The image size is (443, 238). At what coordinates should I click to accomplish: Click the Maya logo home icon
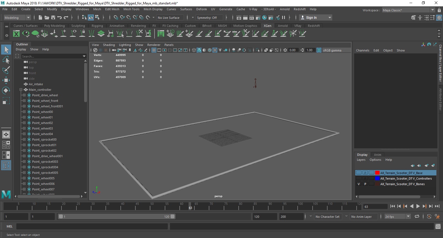coord(6,194)
